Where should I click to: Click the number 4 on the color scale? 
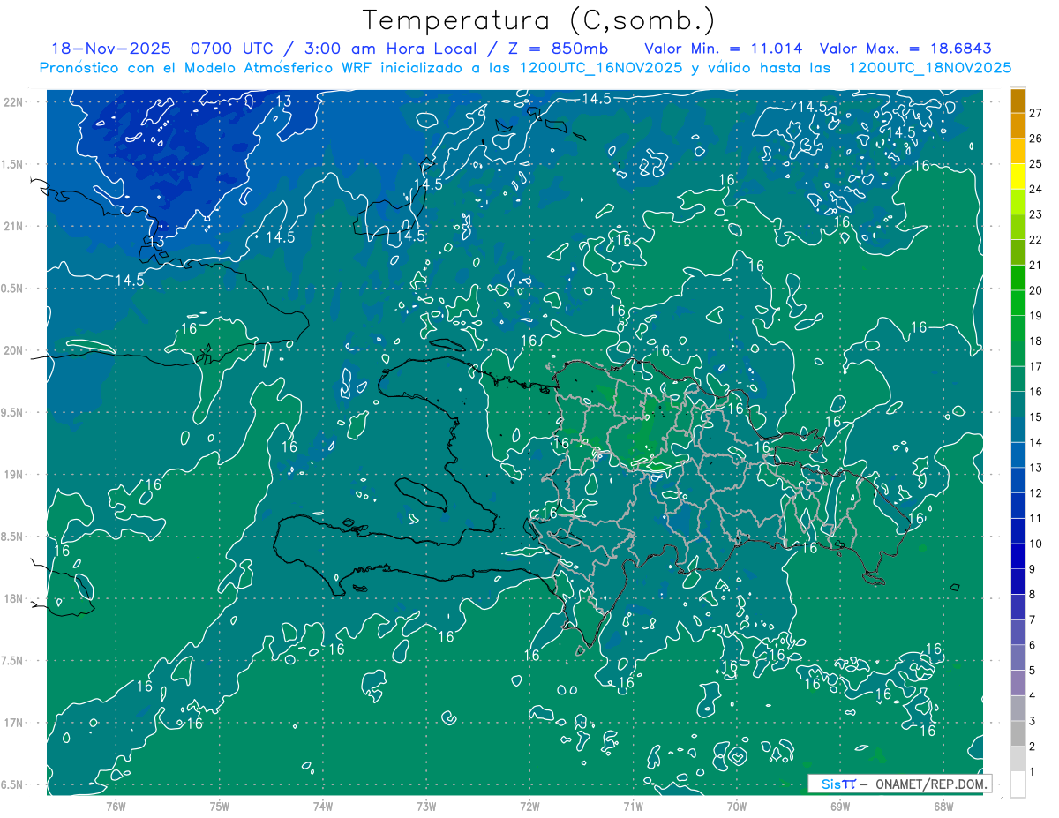pyautogui.click(x=1033, y=696)
